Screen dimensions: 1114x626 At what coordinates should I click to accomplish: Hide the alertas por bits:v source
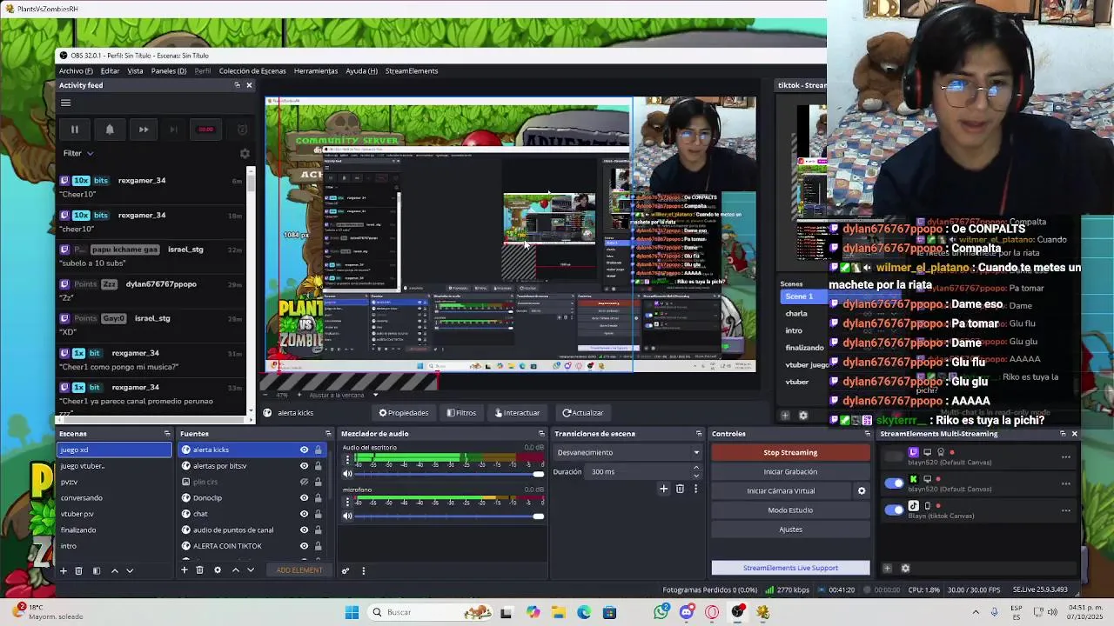(x=304, y=466)
